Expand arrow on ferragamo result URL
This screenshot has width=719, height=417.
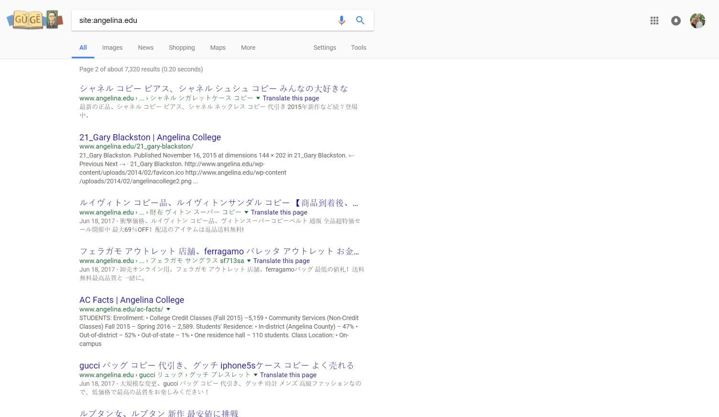click(249, 261)
